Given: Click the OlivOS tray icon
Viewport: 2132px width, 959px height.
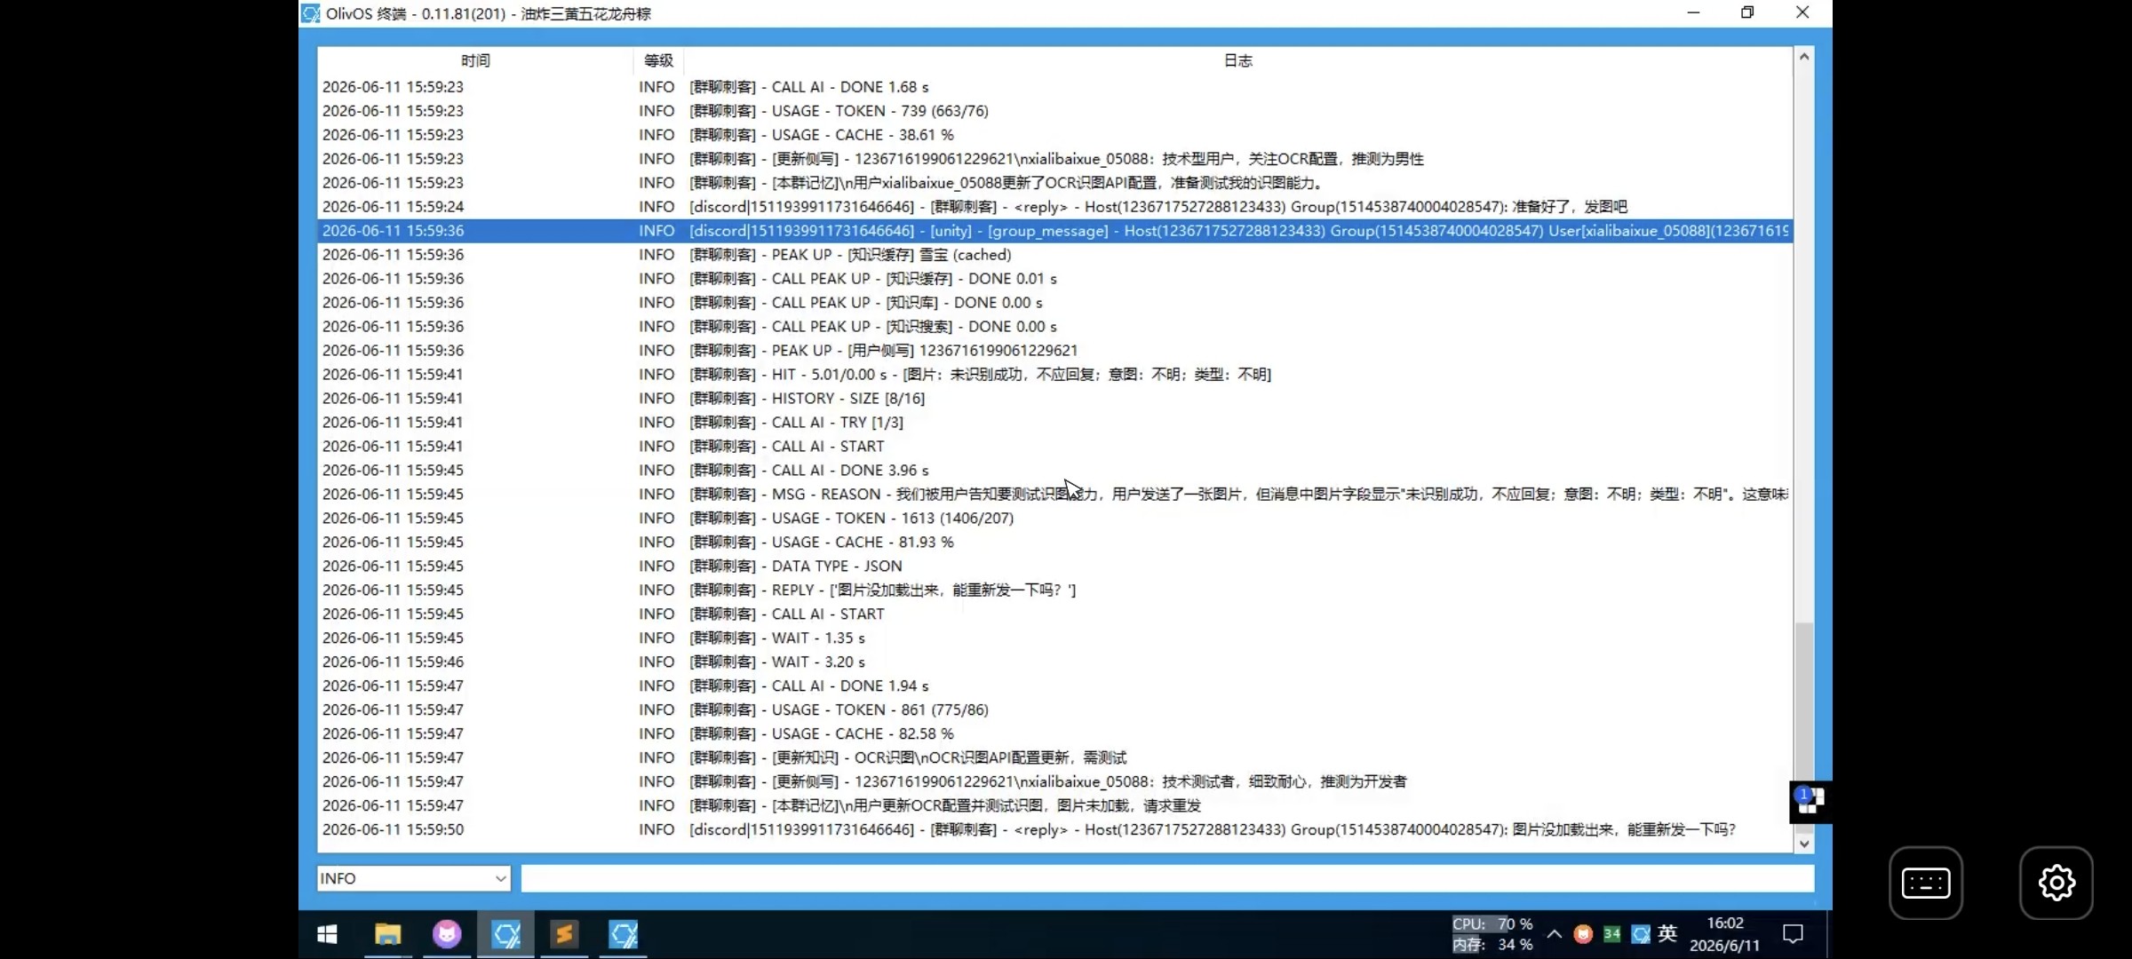Looking at the screenshot, I should coord(1641,934).
